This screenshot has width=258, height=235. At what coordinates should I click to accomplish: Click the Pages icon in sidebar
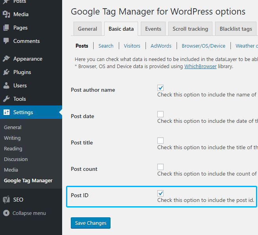coord(6,28)
